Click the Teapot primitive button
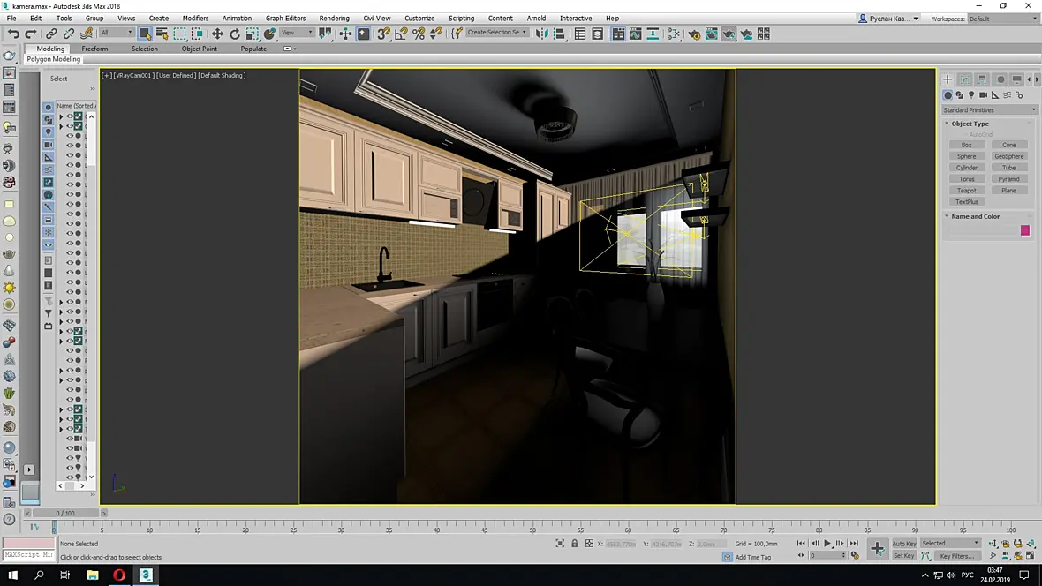Image resolution: width=1042 pixels, height=586 pixels. coord(966,190)
